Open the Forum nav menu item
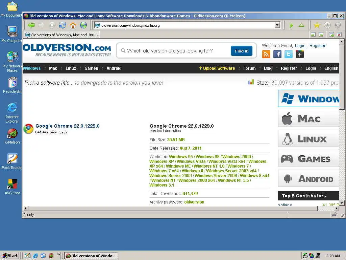Image resolution: width=346 pixels, height=260 pixels. pos(249,68)
